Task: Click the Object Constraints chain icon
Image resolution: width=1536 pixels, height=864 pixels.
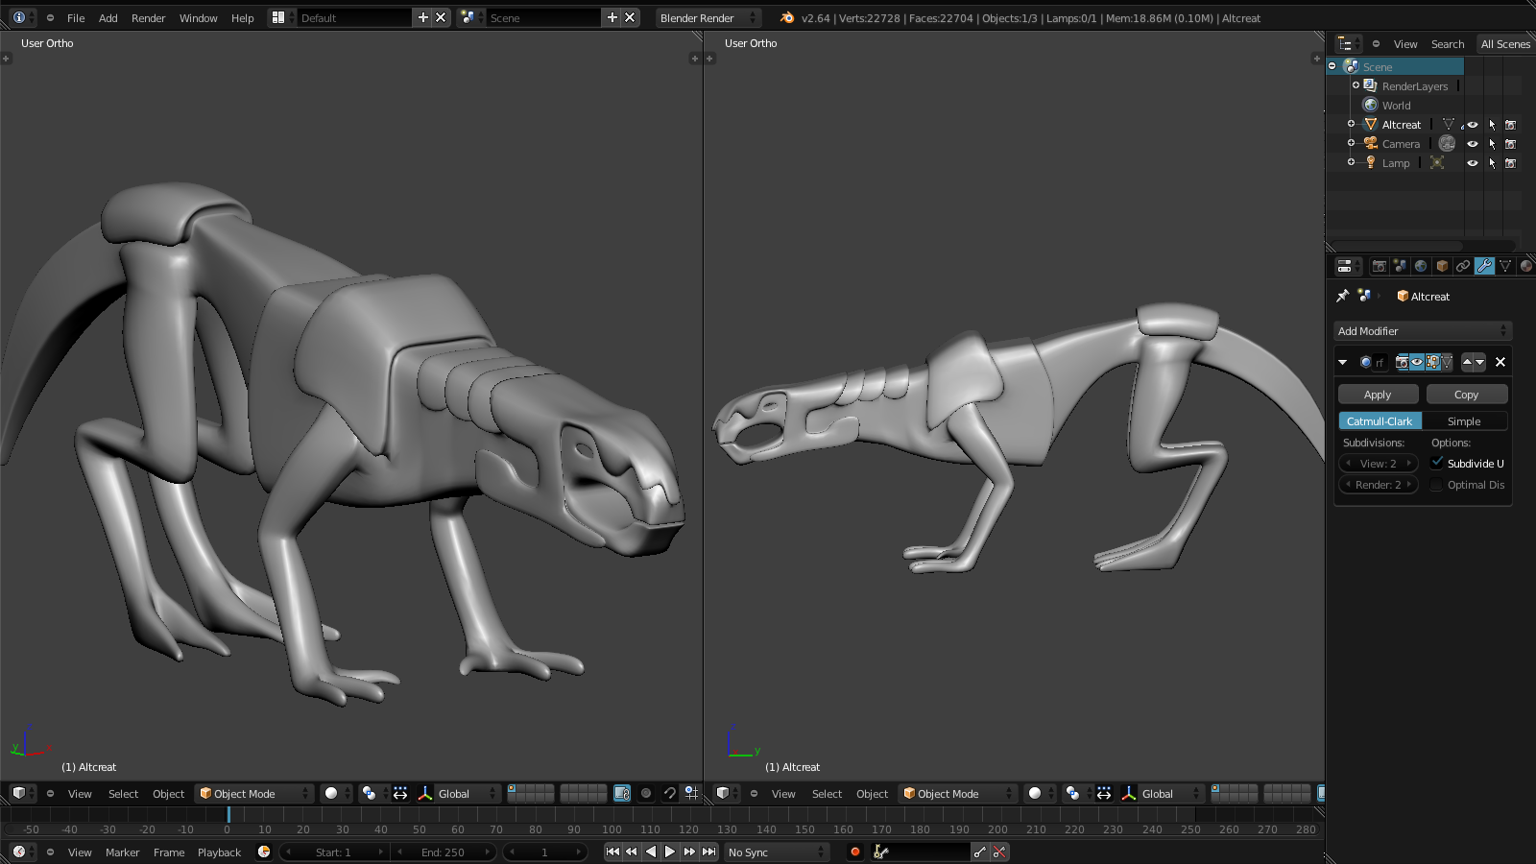Action: (1463, 266)
